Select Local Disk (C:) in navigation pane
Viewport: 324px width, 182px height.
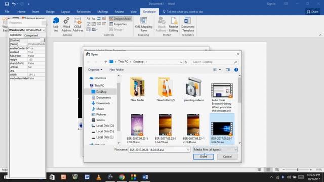[x=103, y=126]
